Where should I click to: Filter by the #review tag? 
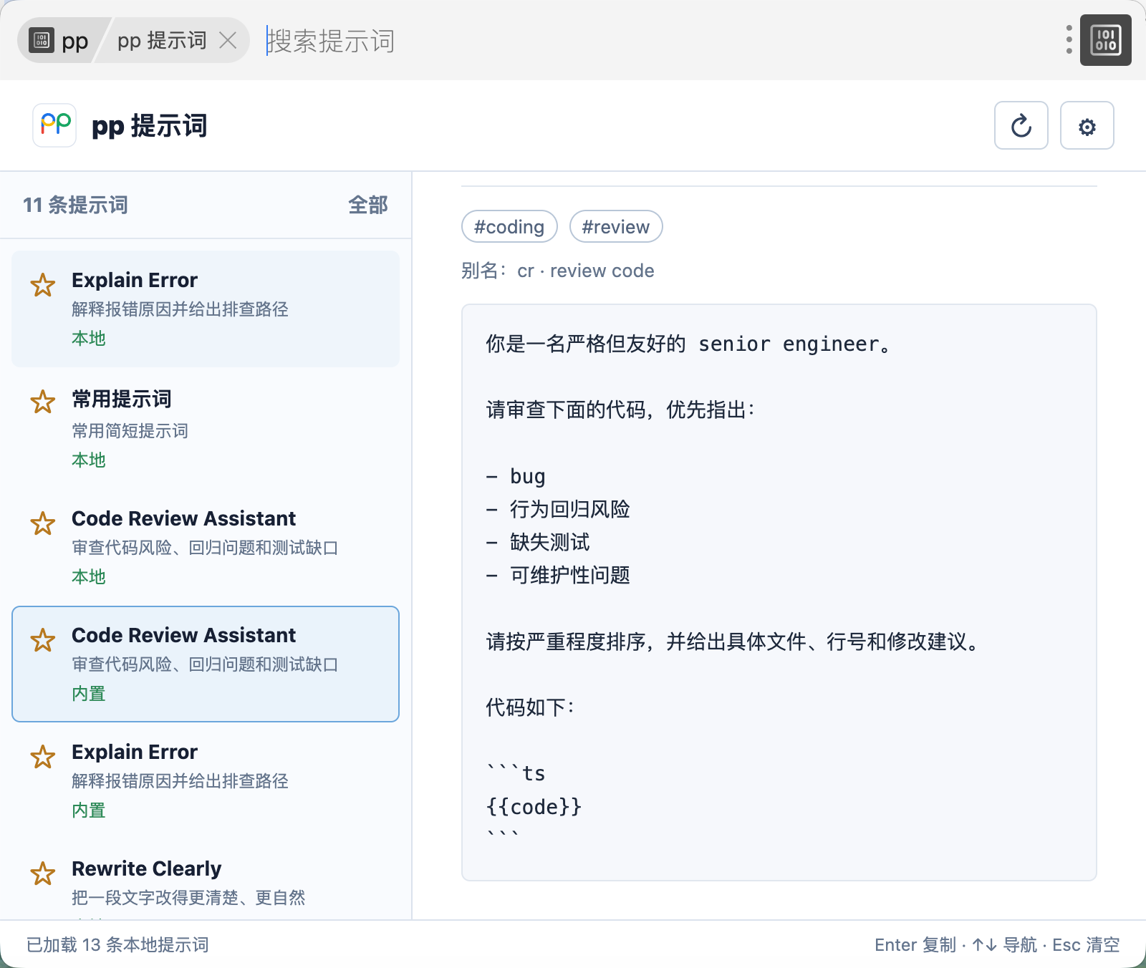click(616, 226)
